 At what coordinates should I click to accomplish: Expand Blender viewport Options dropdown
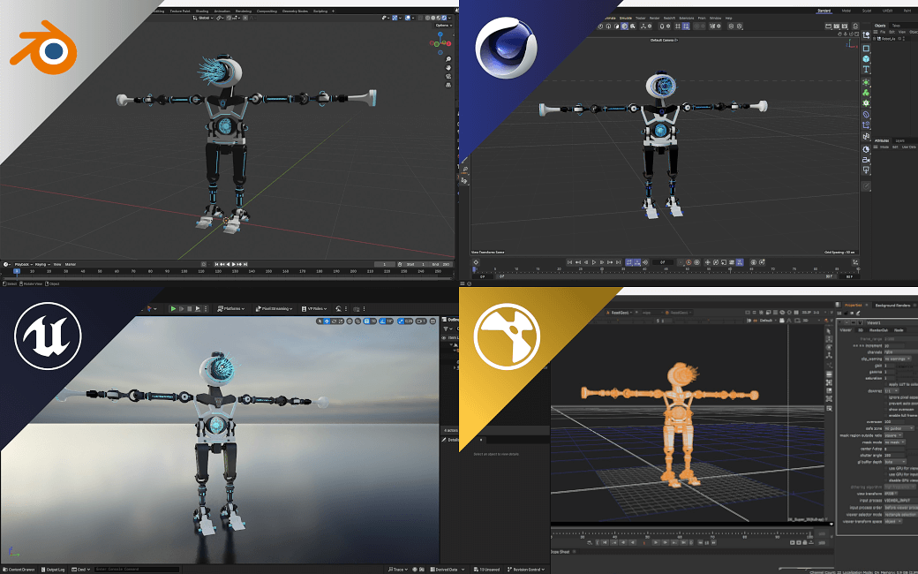click(442, 25)
